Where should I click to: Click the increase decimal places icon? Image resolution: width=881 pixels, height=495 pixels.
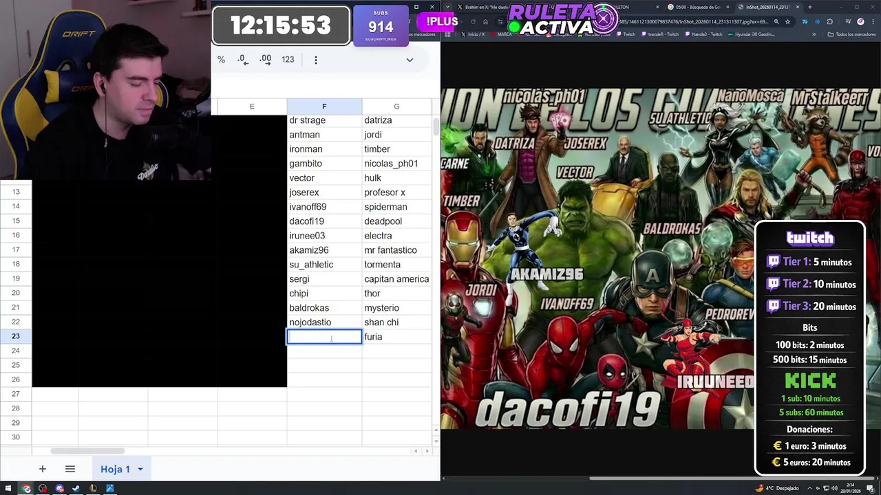point(265,60)
